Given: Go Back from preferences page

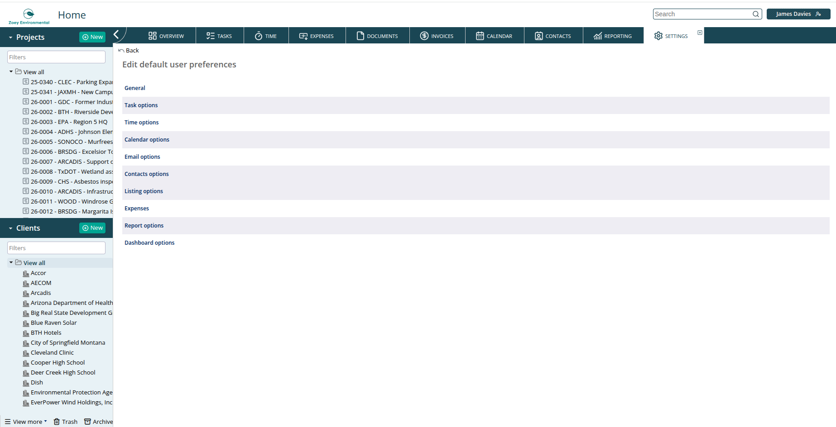Looking at the screenshot, I should point(129,50).
